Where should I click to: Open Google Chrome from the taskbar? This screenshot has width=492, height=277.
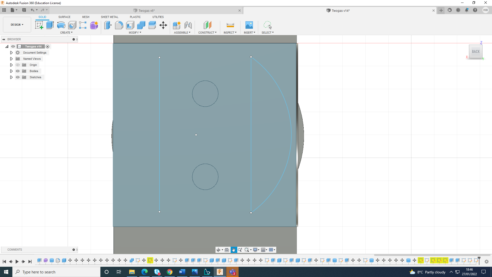170,272
